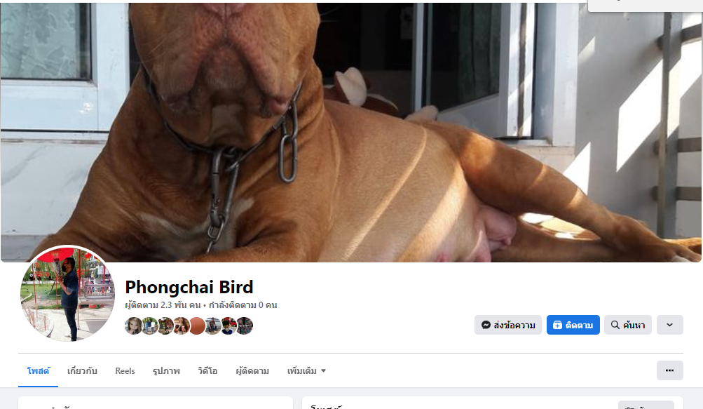Open the first follower avatar in the row
703x409 pixels.
point(133,326)
